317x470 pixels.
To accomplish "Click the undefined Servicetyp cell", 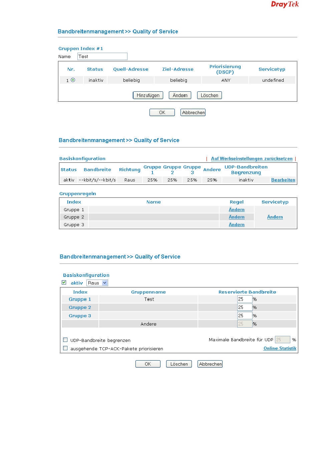I will (x=272, y=80).
